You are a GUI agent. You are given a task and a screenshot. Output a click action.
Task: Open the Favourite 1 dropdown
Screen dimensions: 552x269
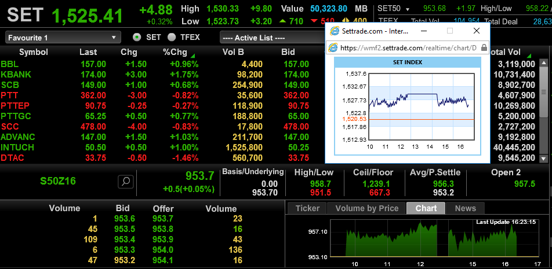63,38
